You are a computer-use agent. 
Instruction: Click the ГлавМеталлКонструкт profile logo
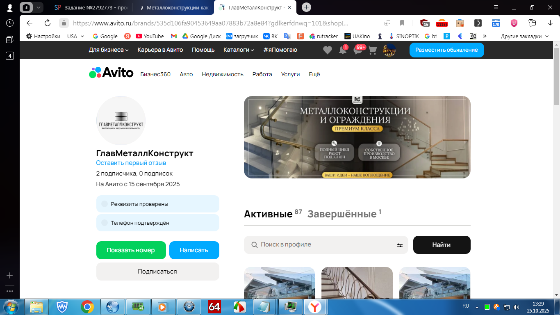121,121
